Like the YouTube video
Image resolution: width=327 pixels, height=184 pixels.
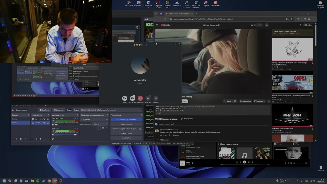pos(227,101)
